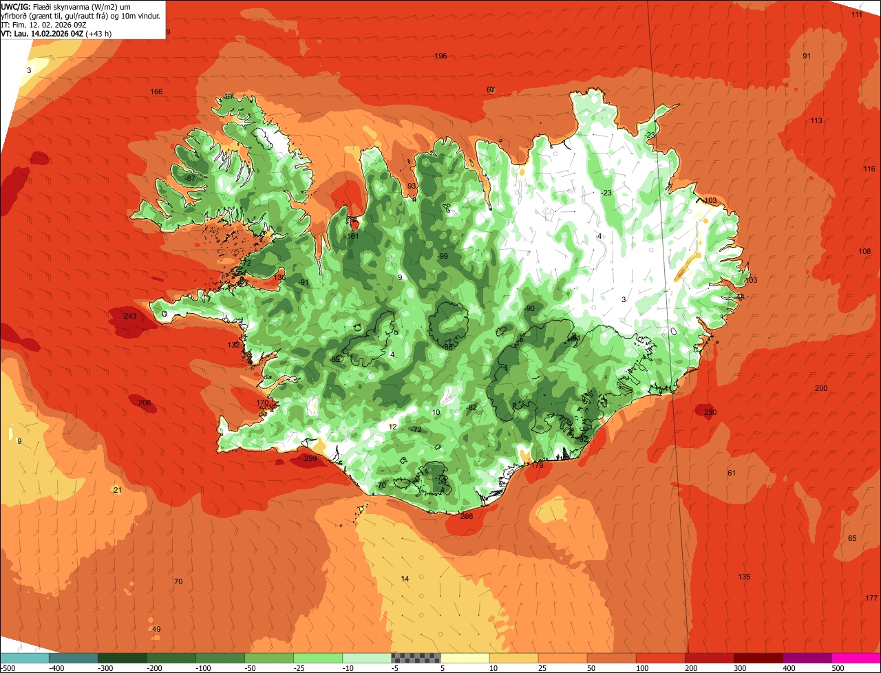Click the flux value -161 in northwest Iceland
This screenshot has width=881, height=673.
pos(352,236)
